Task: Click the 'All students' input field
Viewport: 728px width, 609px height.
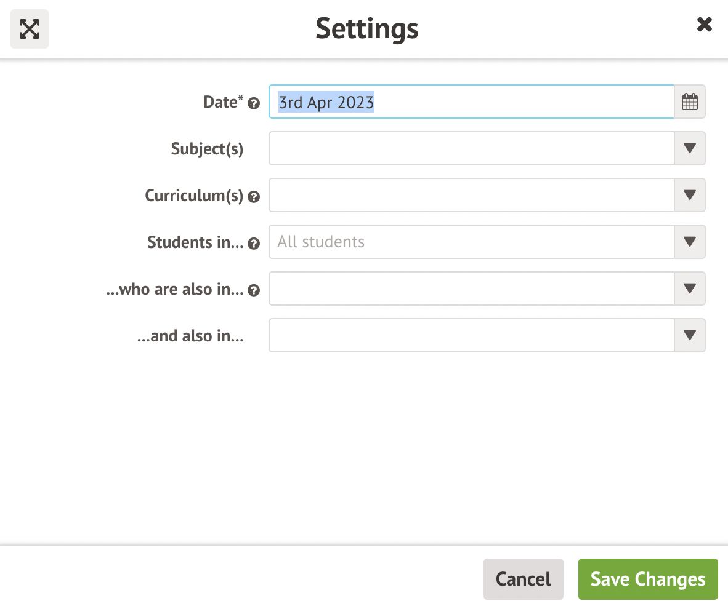Action: tap(471, 242)
